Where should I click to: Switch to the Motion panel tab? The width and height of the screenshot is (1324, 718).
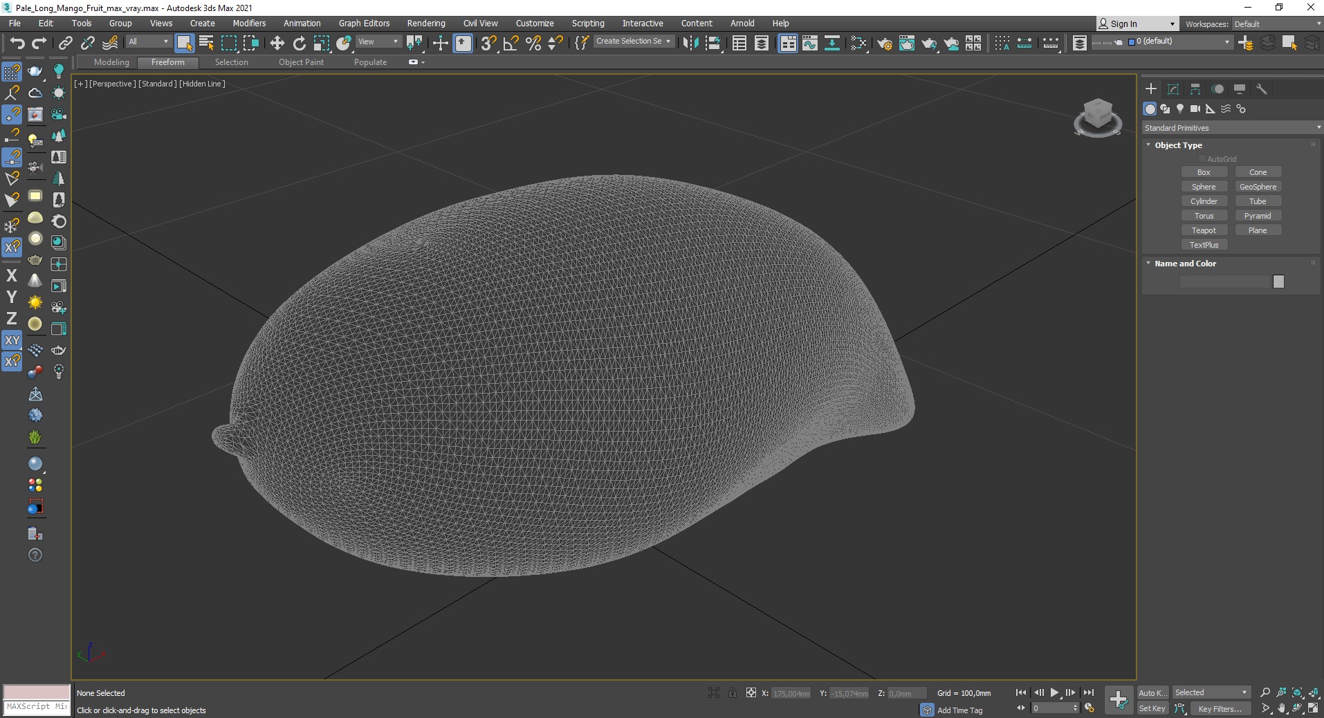(1217, 89)
